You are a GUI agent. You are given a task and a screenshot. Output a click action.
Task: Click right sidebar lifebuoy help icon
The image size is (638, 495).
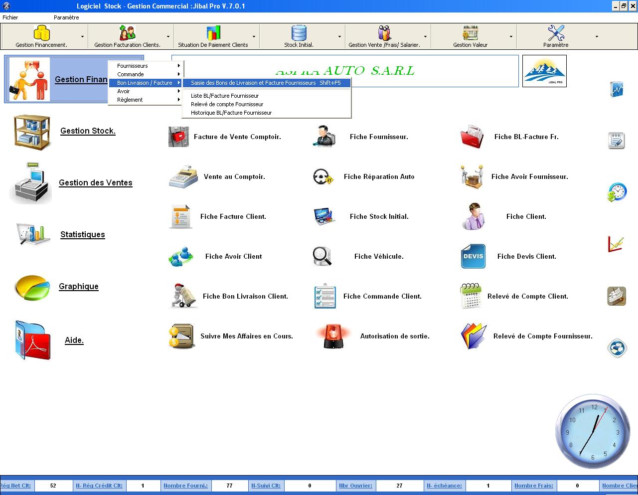point(617,347)
